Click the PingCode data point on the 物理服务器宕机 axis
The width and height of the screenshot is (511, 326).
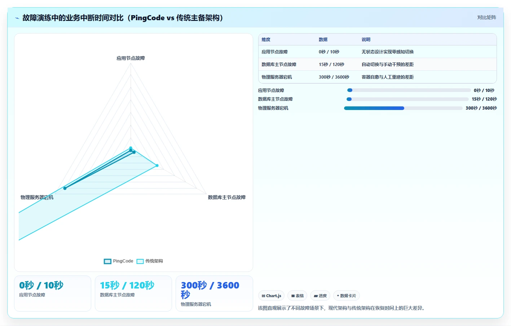click(x=65, y=188)
